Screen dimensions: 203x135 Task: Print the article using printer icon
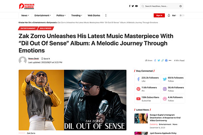pos(166,60)
